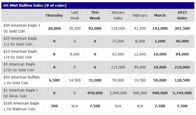The image size is (196, 115).
Task: Select the Thursday column header
Action: [54, 16]
